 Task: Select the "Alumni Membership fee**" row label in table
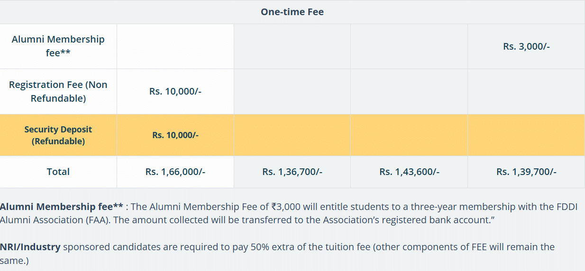(x=58, y=46)
